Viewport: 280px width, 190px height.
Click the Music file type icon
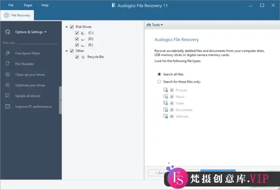pyautogui.click(x=165, y=96)
